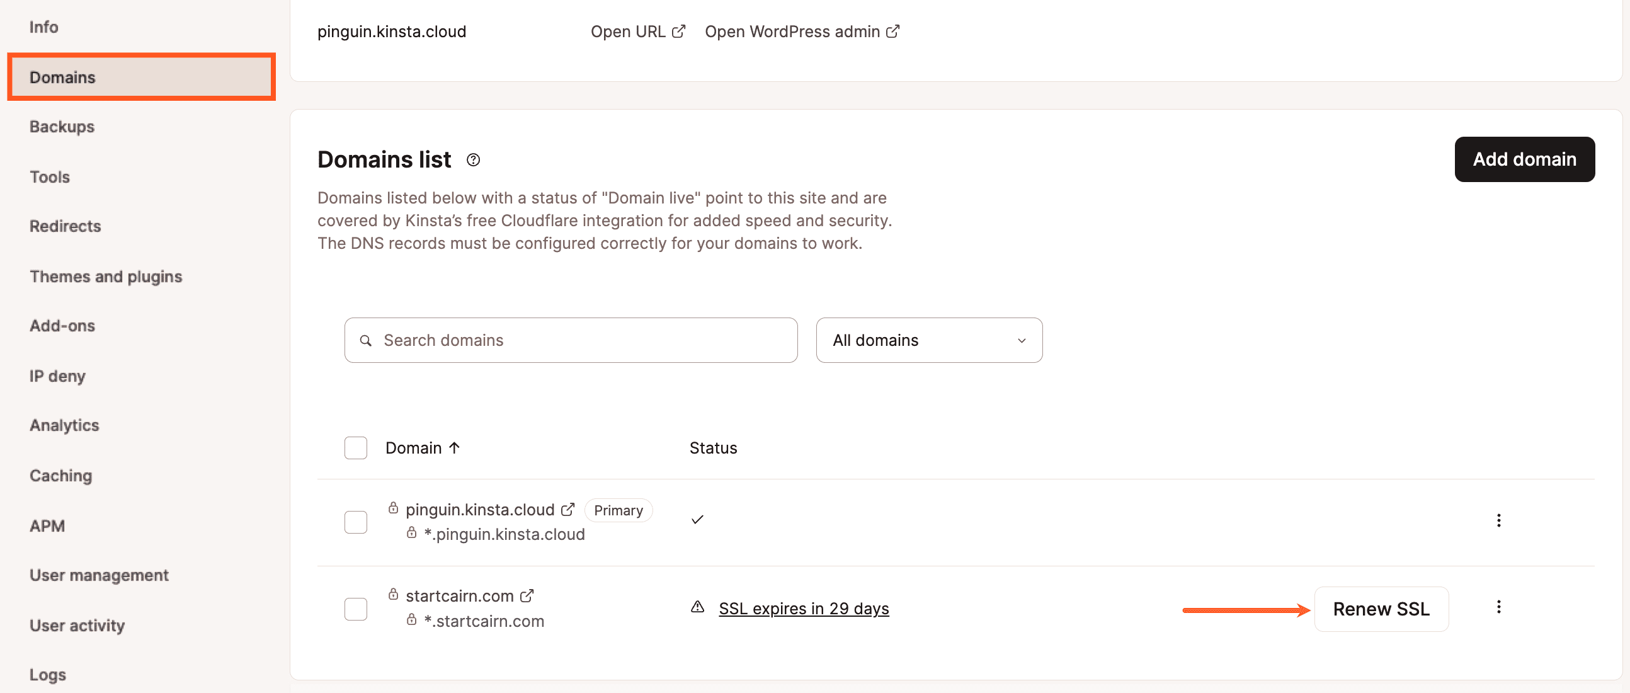The width and height of the screenshot is (1630, 693).
Task: Click the search magnifier icon
Action: point(365,340)
